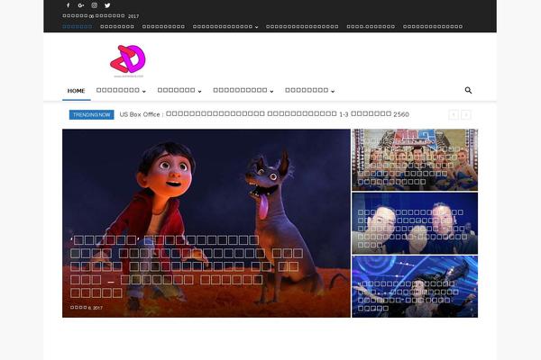Open the Twitter social link

tap(107, 5)
